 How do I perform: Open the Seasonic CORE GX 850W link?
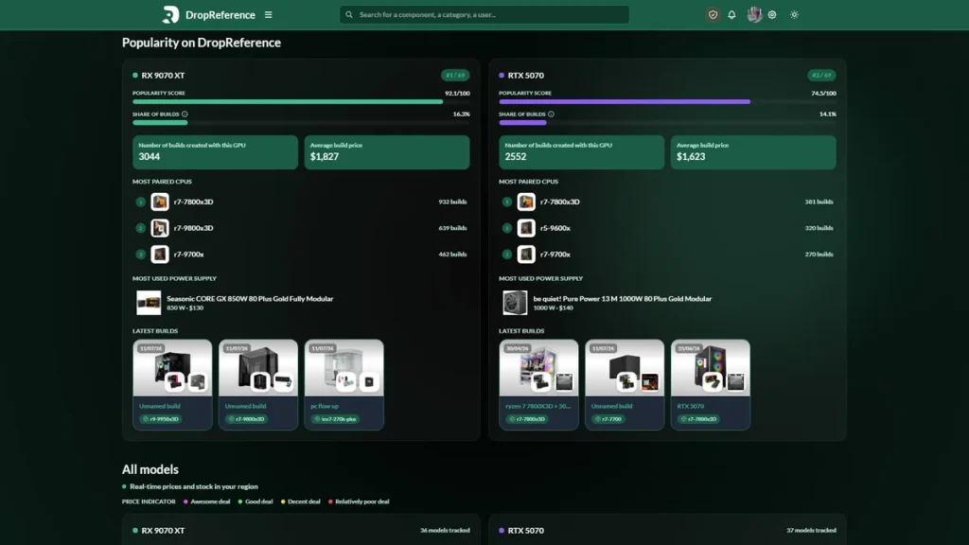point(250,298)
